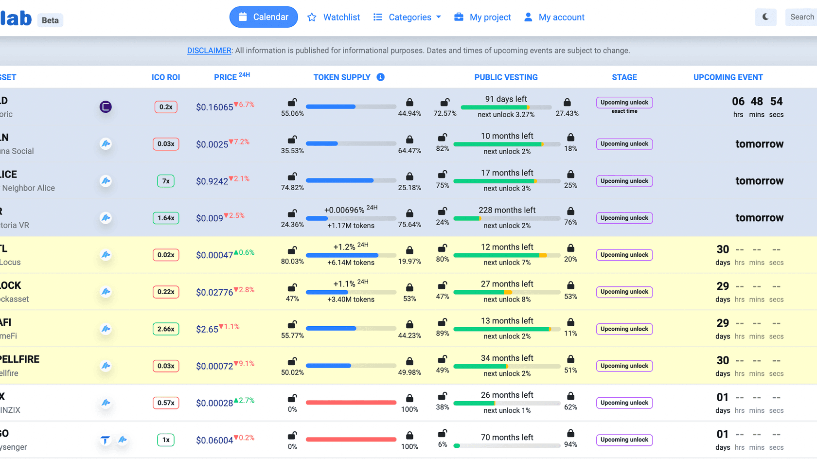
Task: Click token supply bar in $0.16065 row
Action: (x=351, y=106)
